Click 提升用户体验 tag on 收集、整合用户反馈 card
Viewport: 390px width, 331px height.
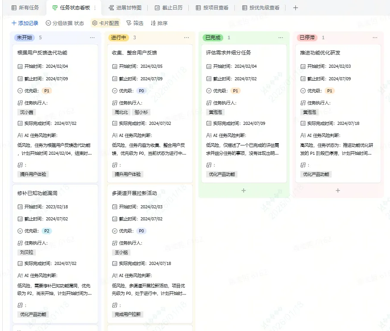click(128, 174)
